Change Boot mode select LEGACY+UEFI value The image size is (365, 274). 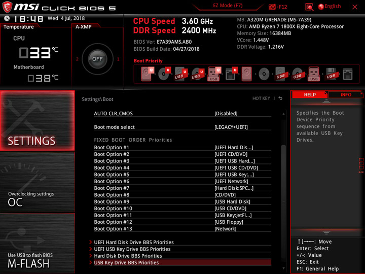(231, 127)
